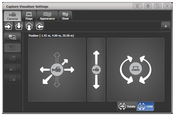
Task: Switch camera mode to Orbit
Action: click(x=145, y=106)
